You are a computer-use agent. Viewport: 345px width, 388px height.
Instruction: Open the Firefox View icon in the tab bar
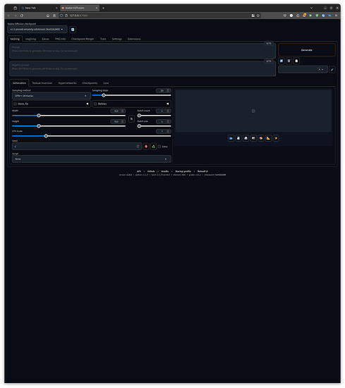click(x=15, y=8)
